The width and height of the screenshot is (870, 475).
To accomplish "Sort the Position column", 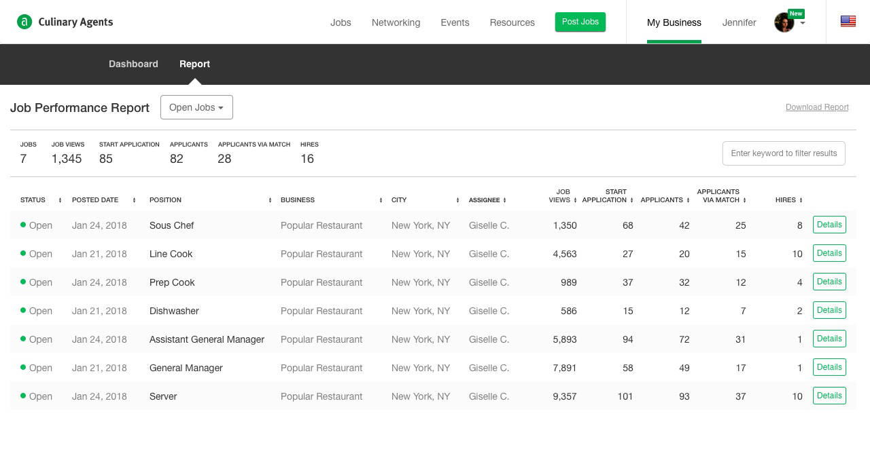I will click(x=270, y=200).
